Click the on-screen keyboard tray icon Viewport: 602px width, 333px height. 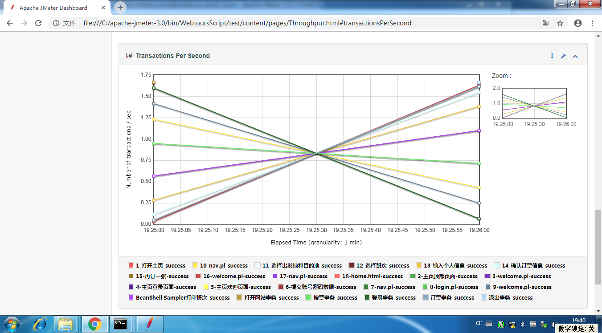[489, 324]
